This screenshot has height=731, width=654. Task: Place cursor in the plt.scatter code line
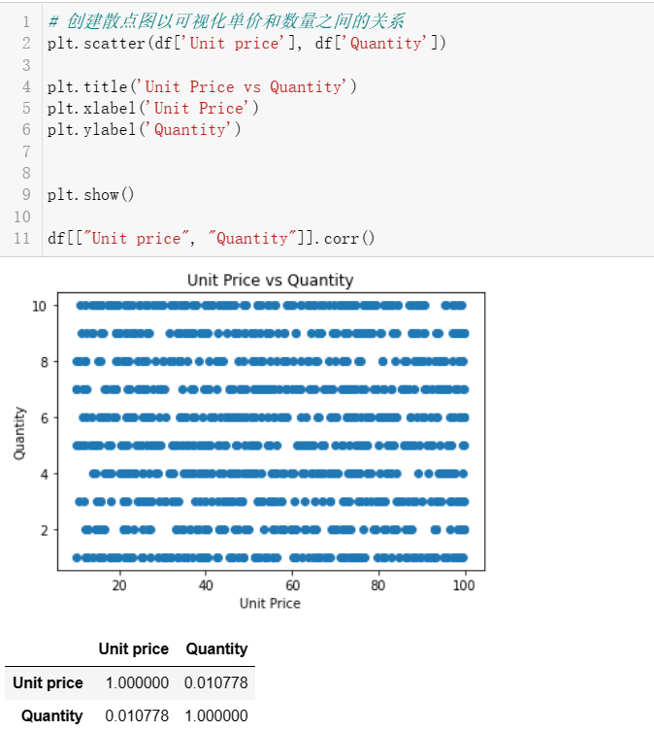(x=246, y=43)
